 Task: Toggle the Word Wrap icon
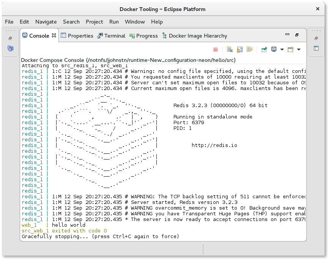pos(249,49)
